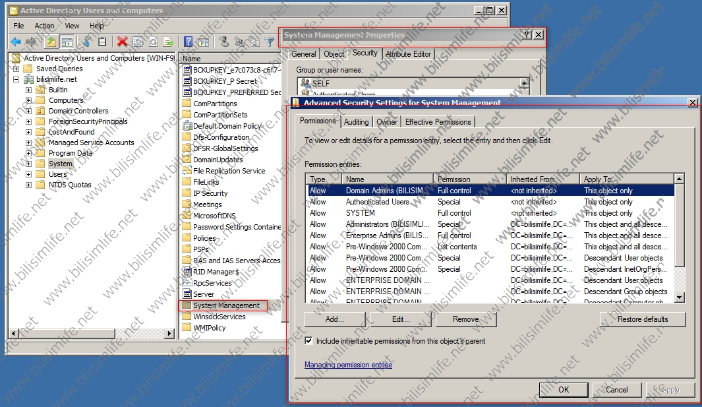Click Cancel in Advanced Security Settings
The image size is (702, 407).
coord(616,389)
